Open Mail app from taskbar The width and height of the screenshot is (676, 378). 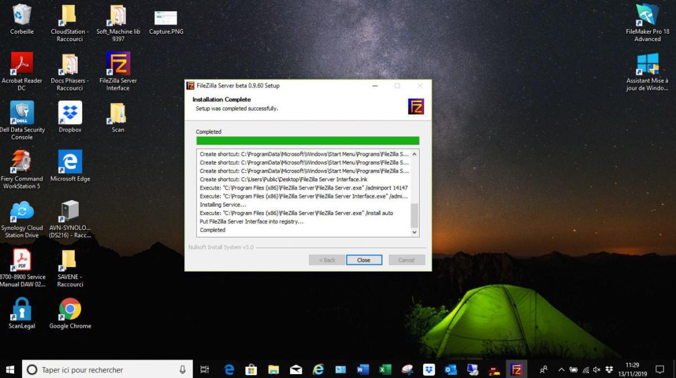(296, 370)
